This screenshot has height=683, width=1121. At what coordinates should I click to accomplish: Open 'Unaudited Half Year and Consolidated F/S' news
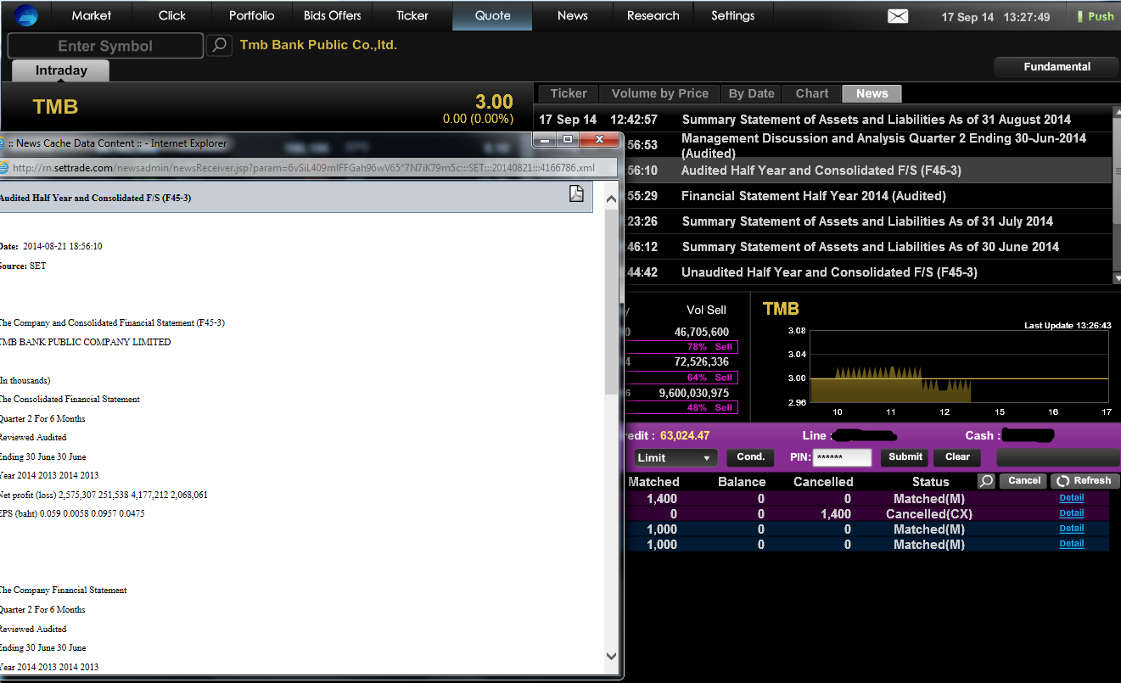click(829, 272)
